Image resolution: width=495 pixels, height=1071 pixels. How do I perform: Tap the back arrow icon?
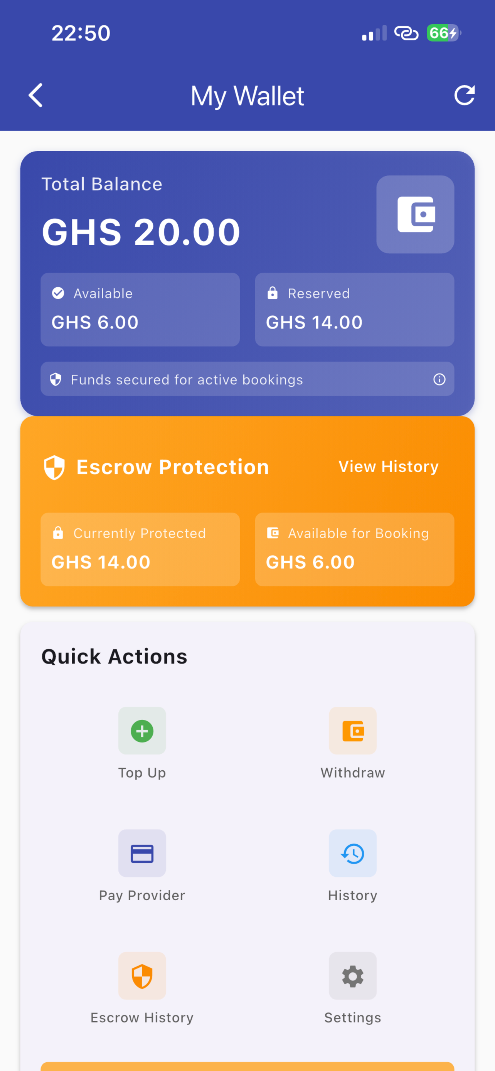[36, 95]
